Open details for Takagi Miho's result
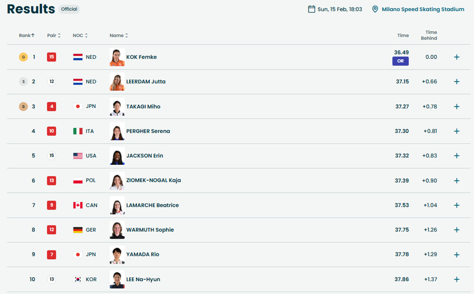Screen dimensions: 474x294 click(457, 106)
